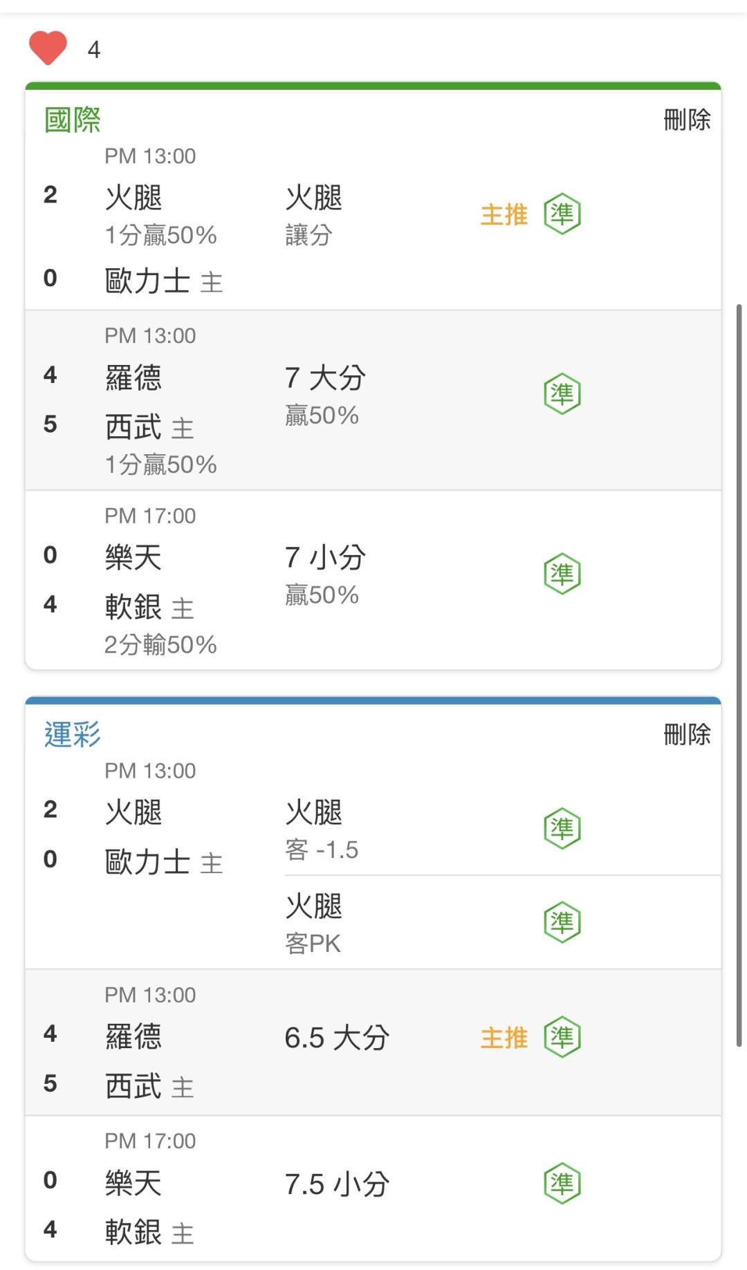Delete the 運彩 prediction card
Image resolution: width=747 pixels, height=1270 pixels.
click(x=687, y=734)
